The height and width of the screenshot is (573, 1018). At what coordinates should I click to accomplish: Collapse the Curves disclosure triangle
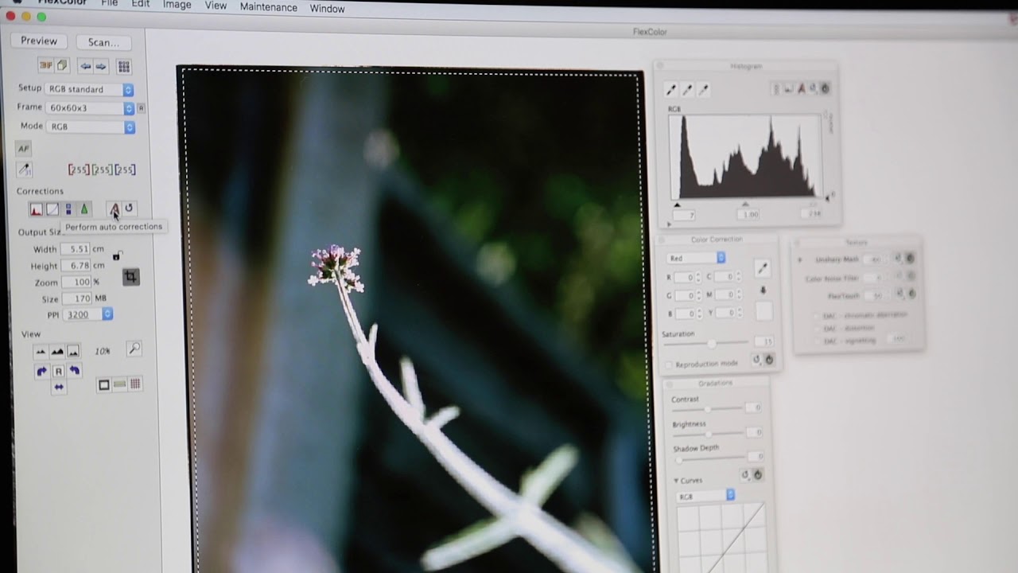click(x=676, y=481)
